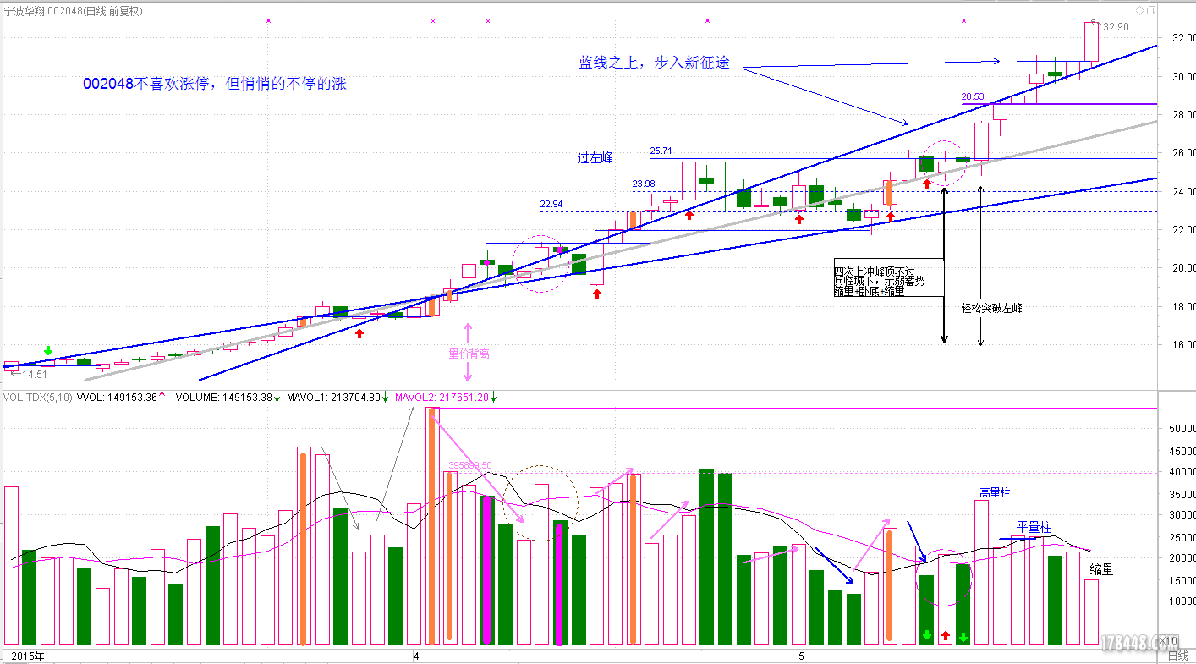Click the month 5 marker on time axis
This screenshot has height=664, width=1196.
(800, 656)
